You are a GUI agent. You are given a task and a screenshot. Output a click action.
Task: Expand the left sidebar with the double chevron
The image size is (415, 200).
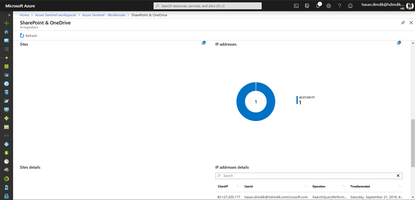9,15
